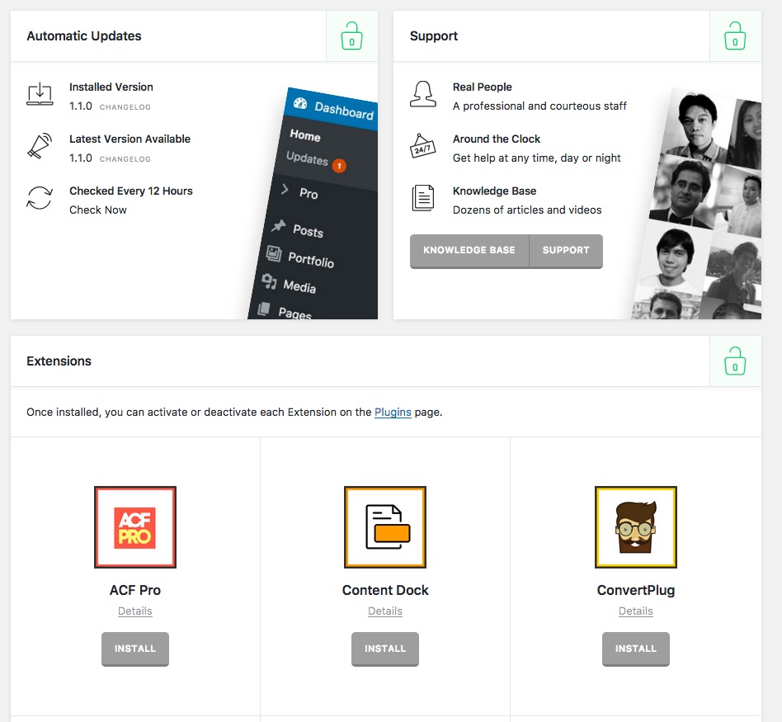
Task: Click the ConvertPlug bearded mascot image
Action: pyautogui.click(x=635, y=527)
